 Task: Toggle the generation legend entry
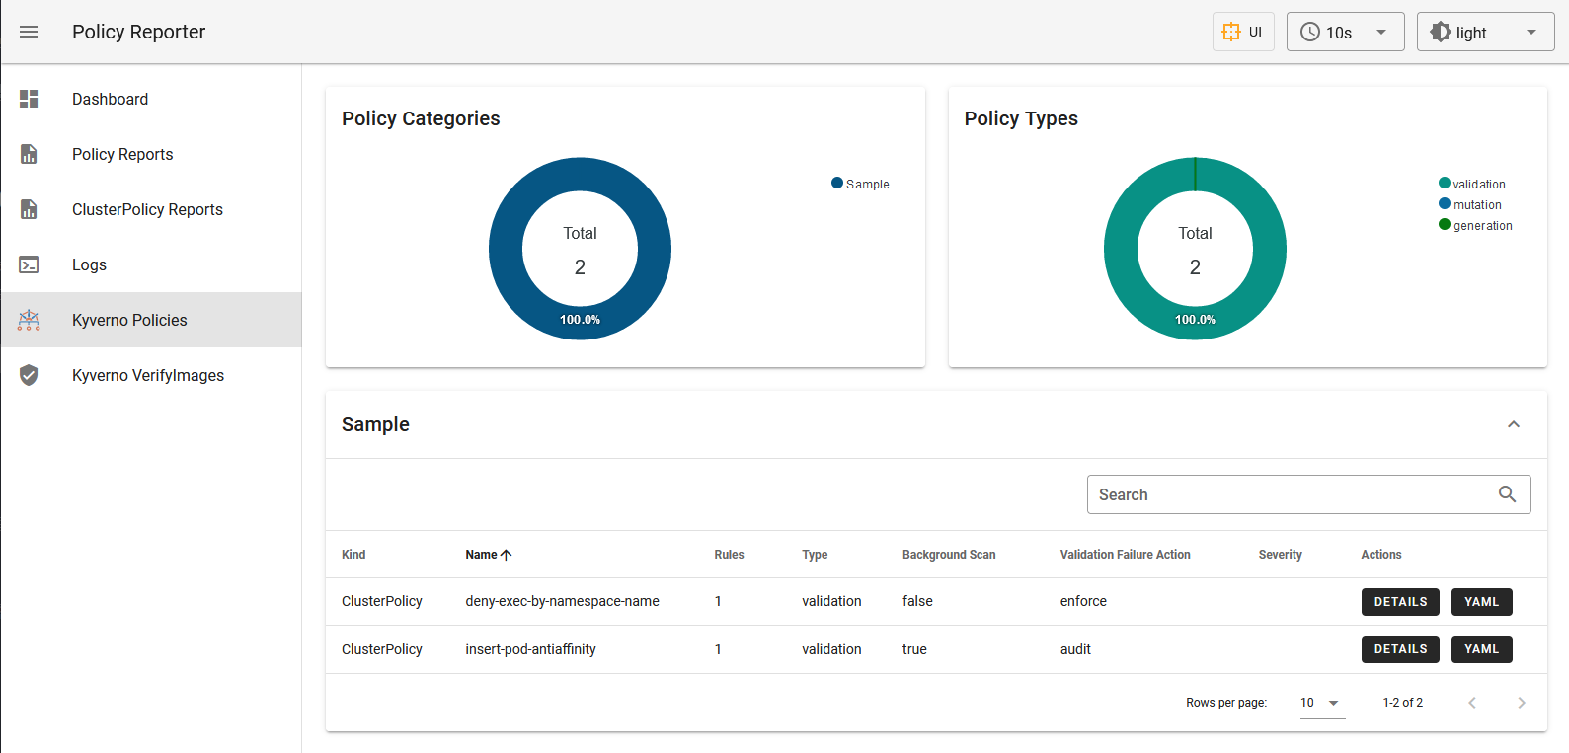[x=1475, y=225]
